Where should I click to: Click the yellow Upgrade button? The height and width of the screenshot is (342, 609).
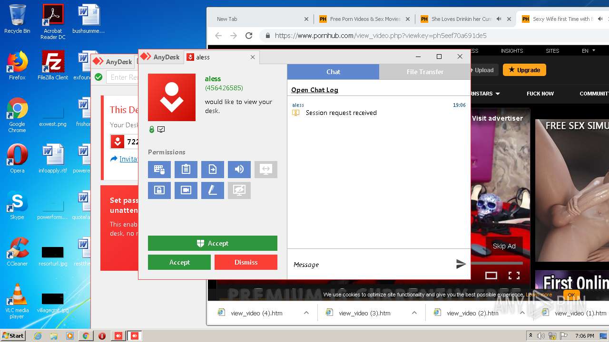tap(524, 70)
